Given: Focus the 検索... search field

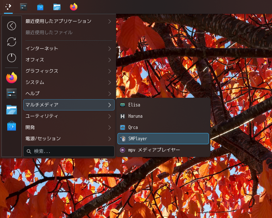Looking at the screenshot, I should (69, 152).
